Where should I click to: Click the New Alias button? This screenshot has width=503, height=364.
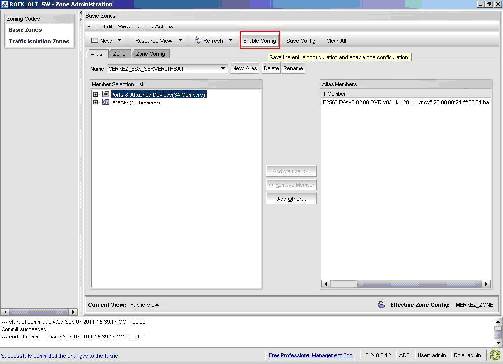(x=245, y=68)
